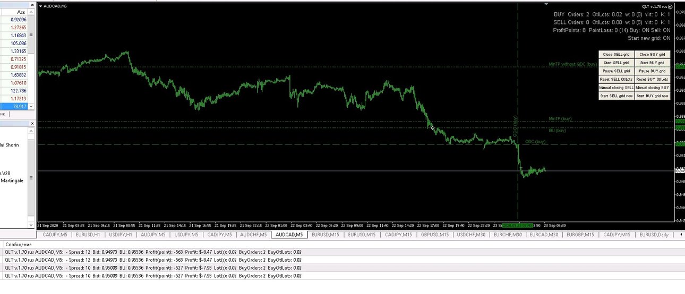Screen dimensions: 685x294
Task: Click the Сообщение column header
Action: [x=19, y=244]
